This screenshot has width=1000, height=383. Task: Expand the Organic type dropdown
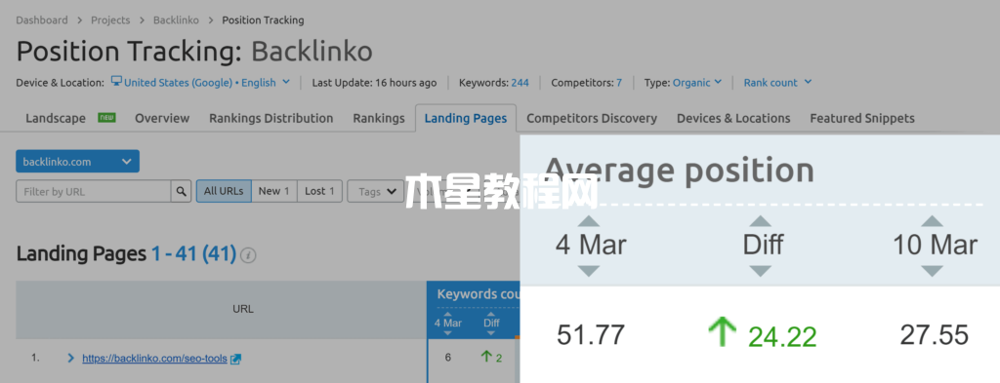click(697, 82)
